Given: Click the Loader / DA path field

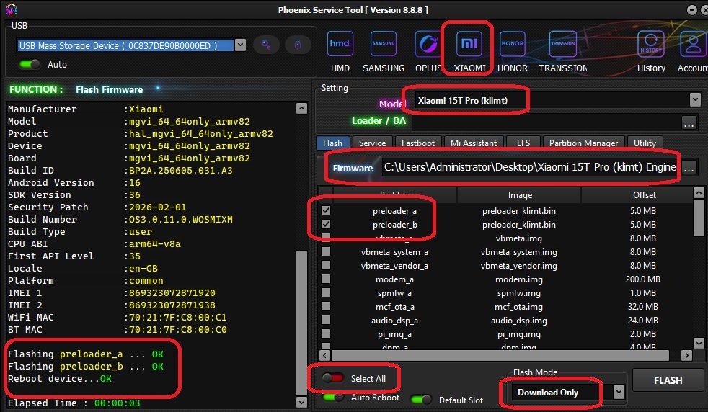Looking at the screenshot, I should click(547, 122).
